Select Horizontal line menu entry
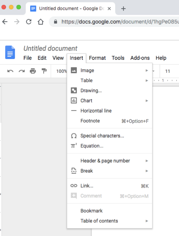 pyautogui.click(x=110, y=111)
